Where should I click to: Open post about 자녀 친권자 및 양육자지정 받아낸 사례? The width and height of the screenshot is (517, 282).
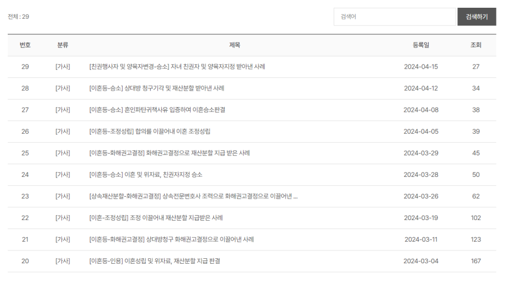pyautogui.click(x=177, y=67)
